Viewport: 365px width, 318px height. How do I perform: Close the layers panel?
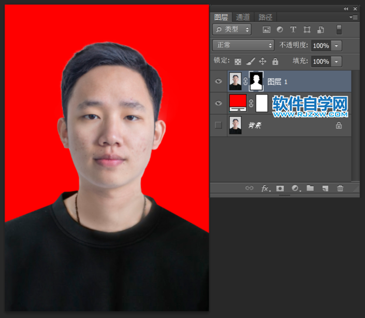click(x=355, y=9)
